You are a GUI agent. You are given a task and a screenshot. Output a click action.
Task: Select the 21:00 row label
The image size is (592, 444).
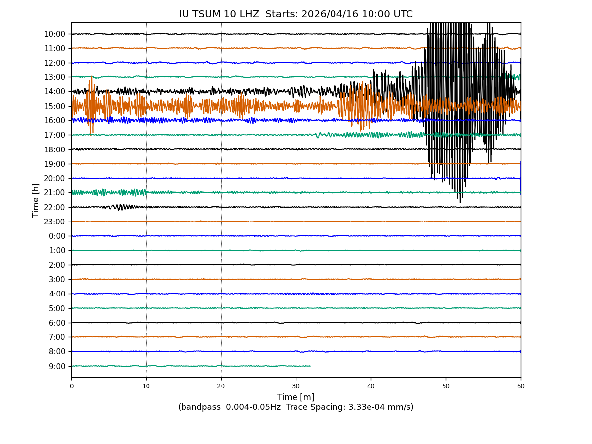(54, 193)
